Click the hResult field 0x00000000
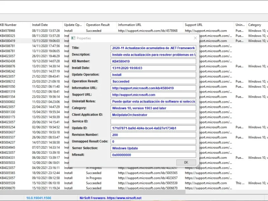The height and width of the screenshot is (201, 268). point(153,155)
